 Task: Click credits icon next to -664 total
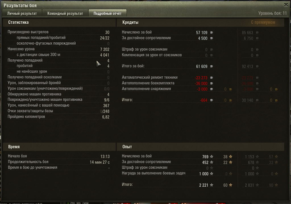(211, 100)
